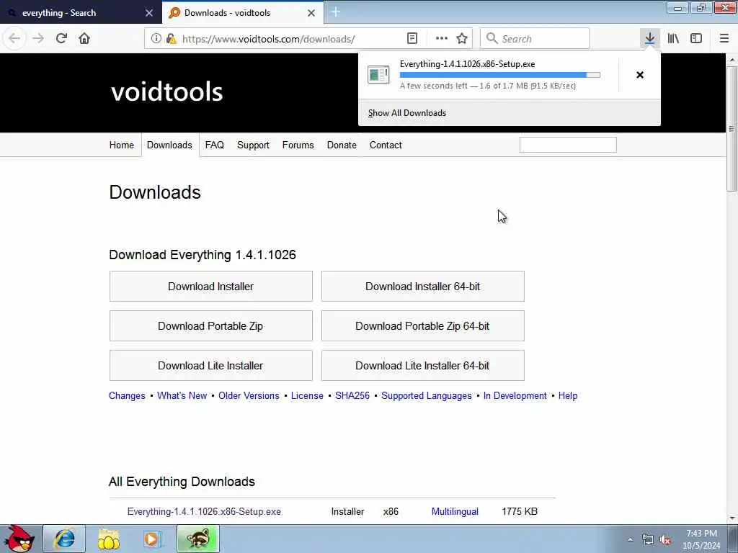Screen dimensions: 738x553
Task: Open the Older Versions link
Action: 249,396
